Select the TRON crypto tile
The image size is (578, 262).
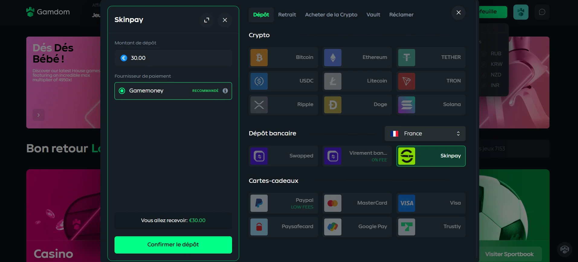(x=431, y=81)
